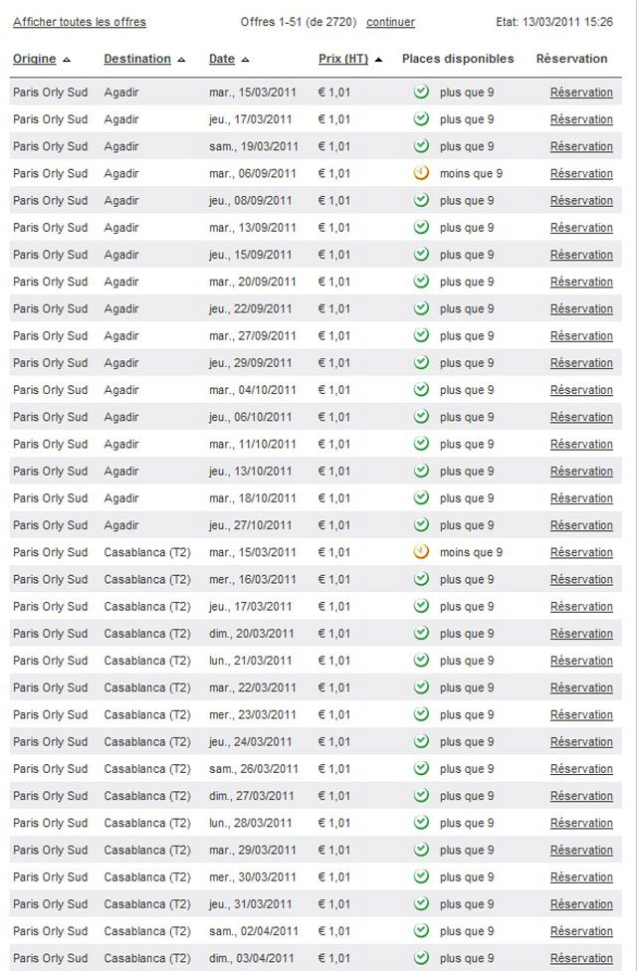Screen dimensions: 637x971
Task: Sort offers by the Date column
Action: point(222,59)
